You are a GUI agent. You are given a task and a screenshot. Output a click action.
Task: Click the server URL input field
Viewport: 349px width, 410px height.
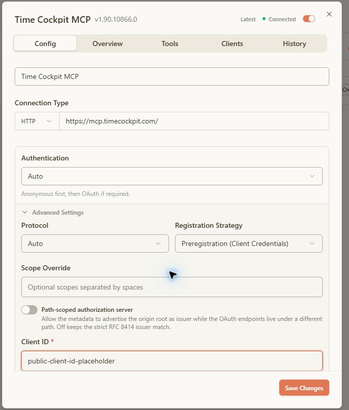pyautogui.click(x=194, y=121)
